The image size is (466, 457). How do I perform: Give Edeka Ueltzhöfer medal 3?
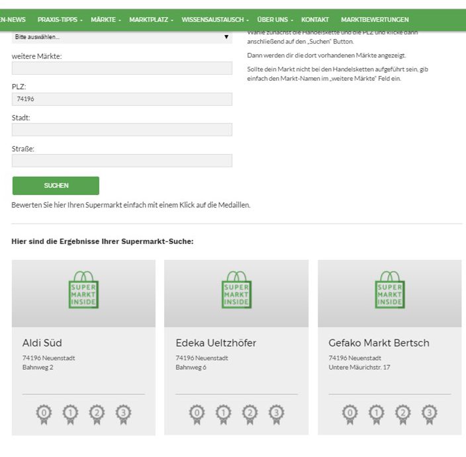[277, 414]
